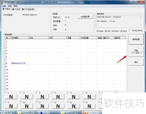
Task: Click the N status button for port 9
Action: click(11, 106)
